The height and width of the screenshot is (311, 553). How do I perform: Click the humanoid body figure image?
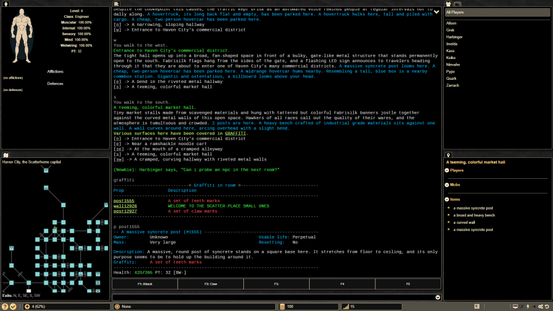click(22, 36)
